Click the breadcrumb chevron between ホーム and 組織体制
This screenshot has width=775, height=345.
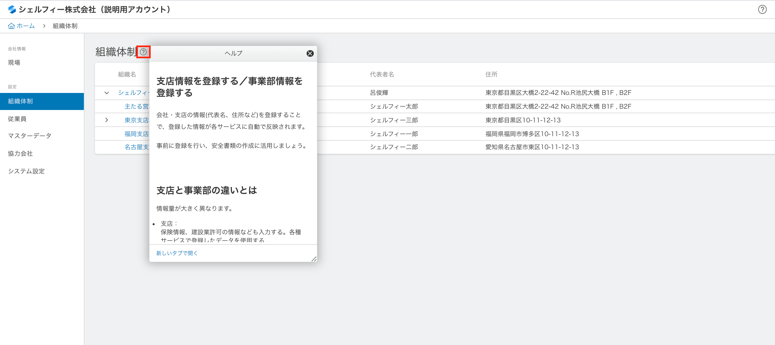(44, 26)
